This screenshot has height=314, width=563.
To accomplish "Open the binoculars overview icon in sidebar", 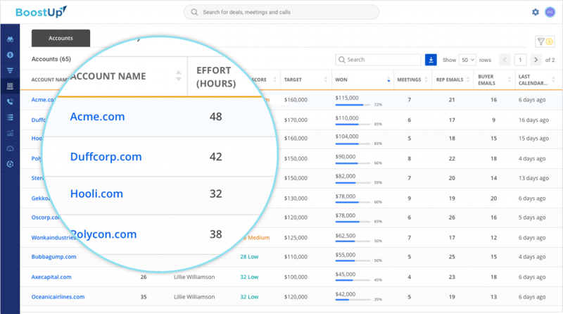I will (10, 39).
